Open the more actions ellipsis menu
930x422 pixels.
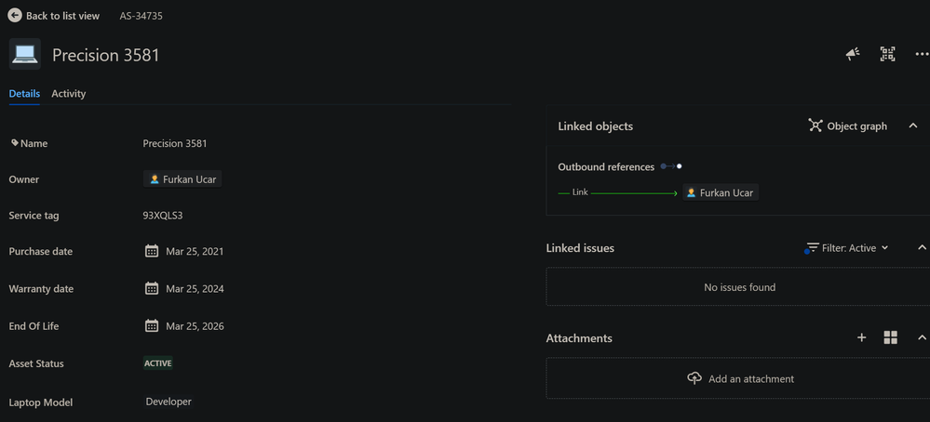click(922, 55)
